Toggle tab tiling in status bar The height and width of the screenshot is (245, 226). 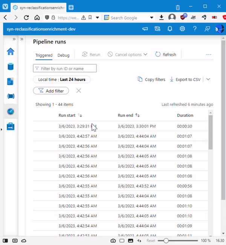tap(15, 240)
